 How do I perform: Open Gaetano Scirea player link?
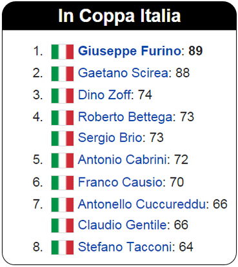123,73
